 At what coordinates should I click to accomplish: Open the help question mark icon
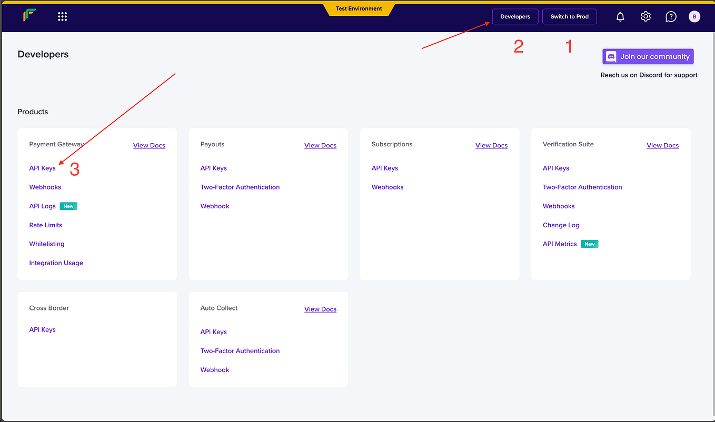tap(670, 16)
